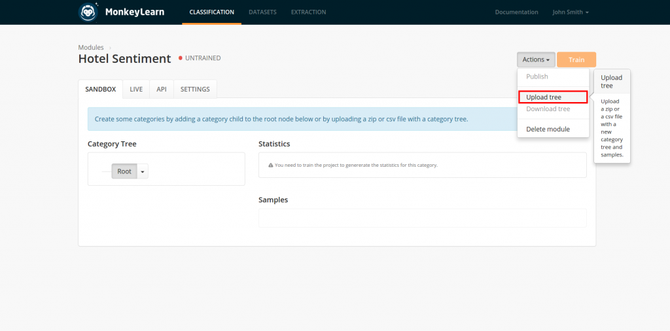The height and width of the screenshot is (331, 670).
Task: Open the API tab
Action: 162,89
